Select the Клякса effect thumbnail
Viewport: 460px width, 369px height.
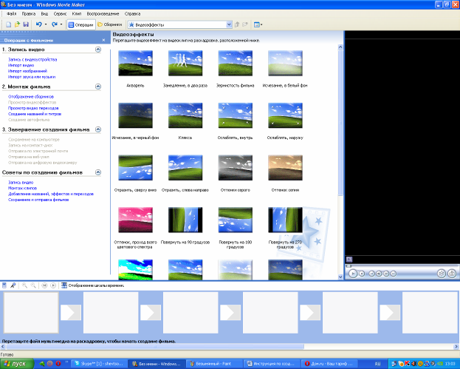[x=185, y=115]
